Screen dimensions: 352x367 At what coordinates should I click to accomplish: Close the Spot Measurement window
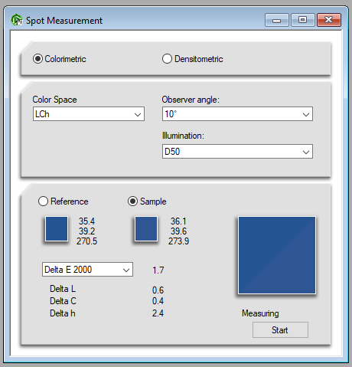tap(329, 20)
